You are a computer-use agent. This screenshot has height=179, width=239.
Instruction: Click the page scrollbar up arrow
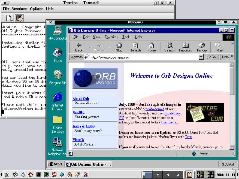tap(232, 65)
